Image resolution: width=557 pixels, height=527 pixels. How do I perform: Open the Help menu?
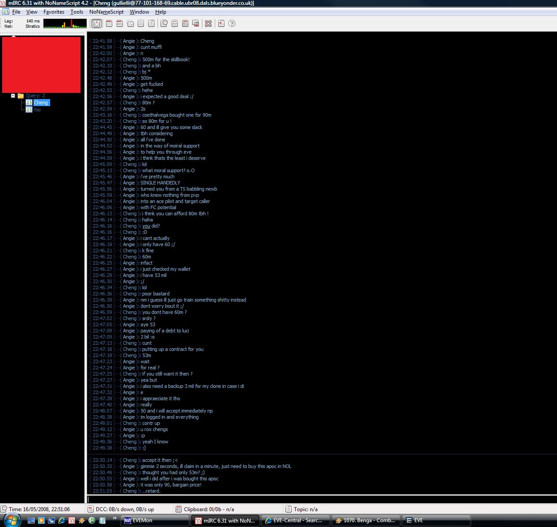(x=161, y=12)
